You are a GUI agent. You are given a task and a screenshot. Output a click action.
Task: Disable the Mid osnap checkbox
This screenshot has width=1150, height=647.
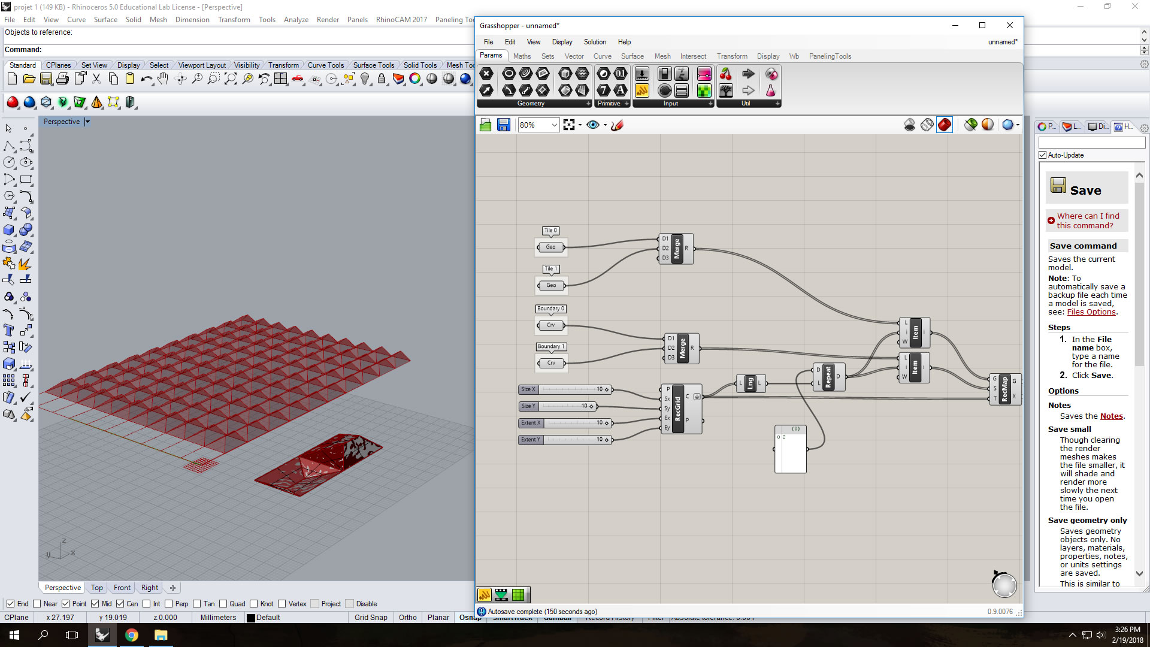click(95, 604)
